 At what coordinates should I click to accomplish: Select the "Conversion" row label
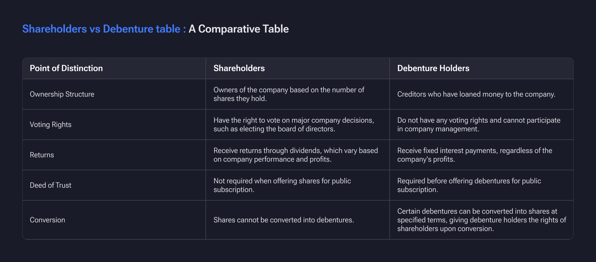[x=47, y=220]
